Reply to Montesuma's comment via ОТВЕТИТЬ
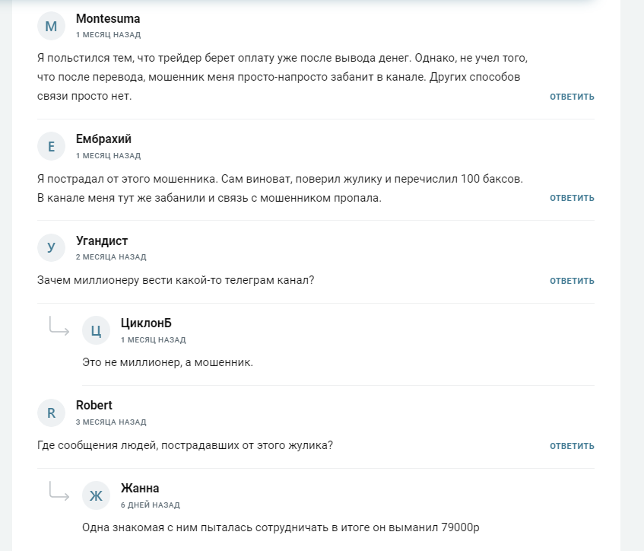Image resolution: width=644 pixels, height=551 pixels. click(572, 97)
